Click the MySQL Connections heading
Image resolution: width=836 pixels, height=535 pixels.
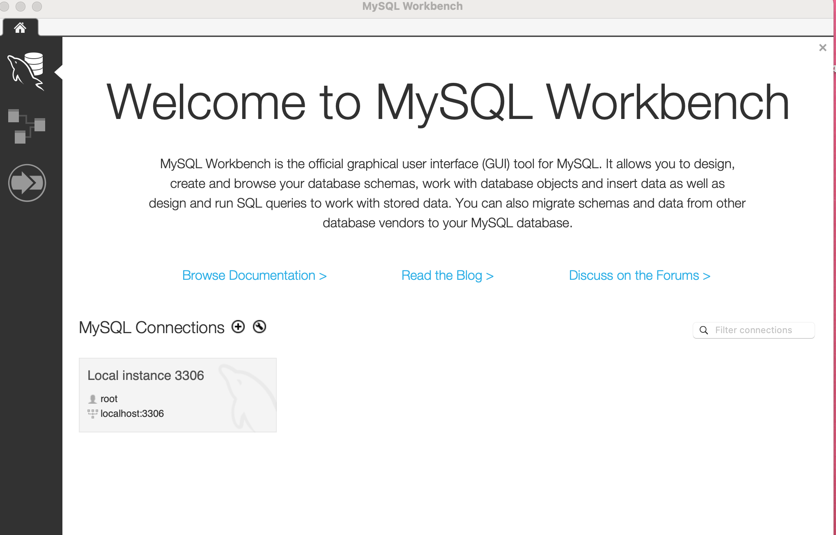tap(152, 328)
